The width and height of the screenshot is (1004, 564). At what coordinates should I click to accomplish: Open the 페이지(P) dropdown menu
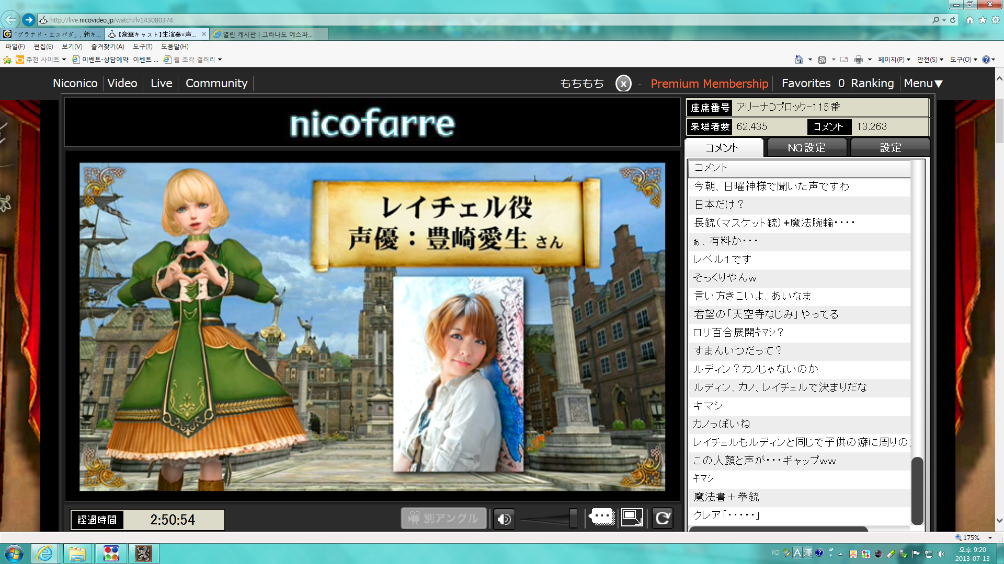click(x=894, y=60)
